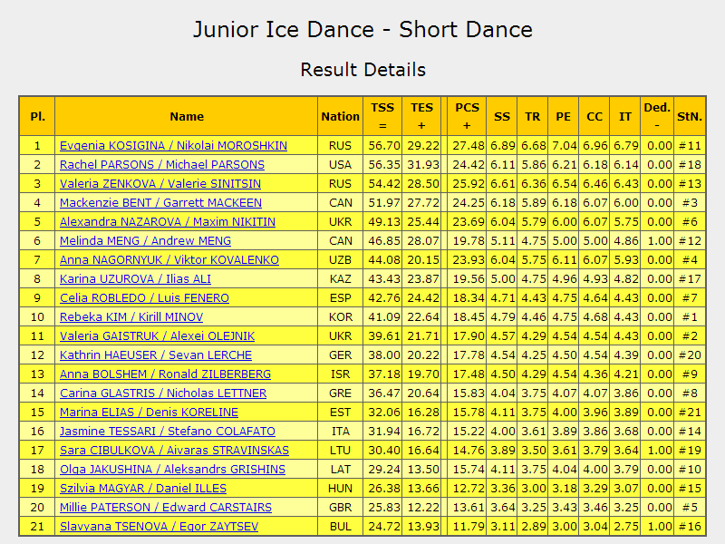Select Jasmine TESSARI / Stefano COLAFATO link
The height and width of the screenshot is (544, 725).
click(168, 431)
